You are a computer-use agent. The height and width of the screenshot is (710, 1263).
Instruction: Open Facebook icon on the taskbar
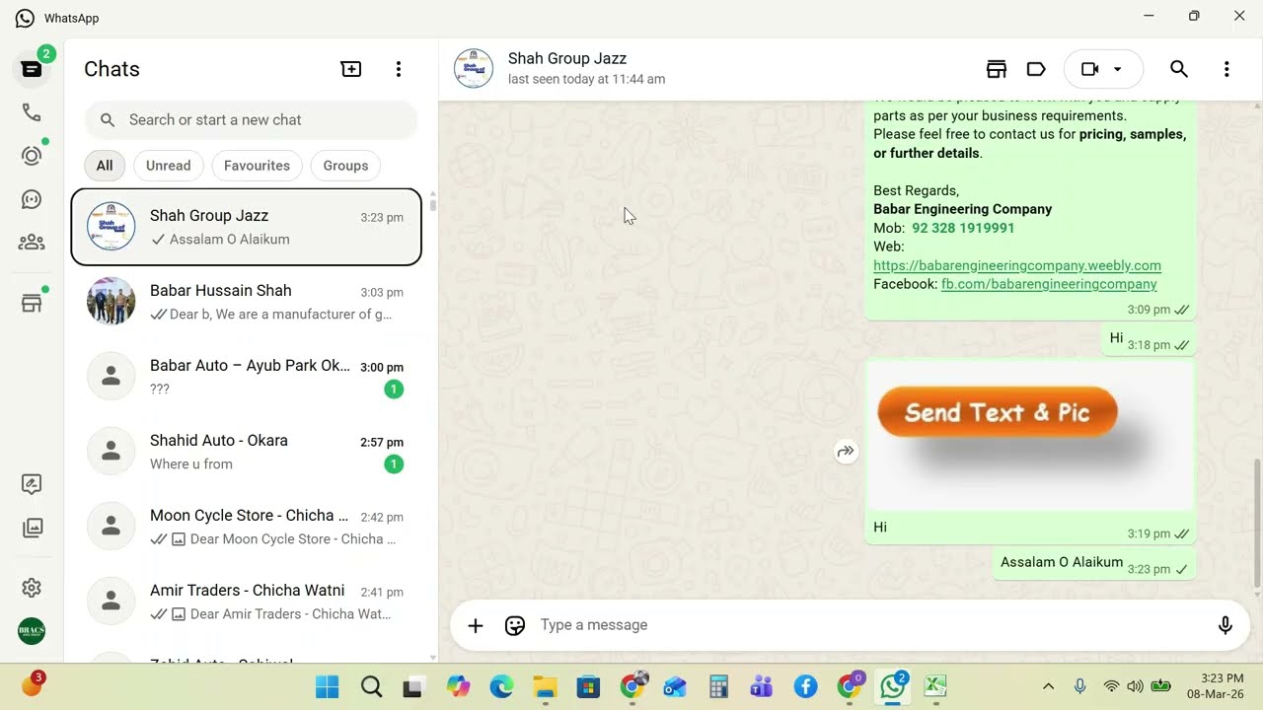click(805, 687)
